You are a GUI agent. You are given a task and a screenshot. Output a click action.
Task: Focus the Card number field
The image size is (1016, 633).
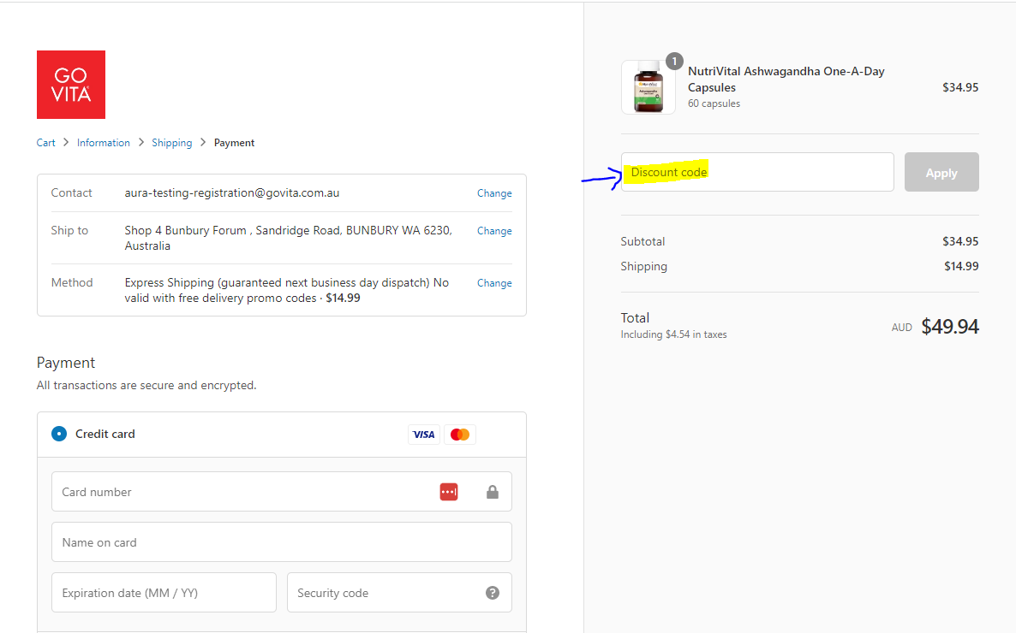coord(282,492)
